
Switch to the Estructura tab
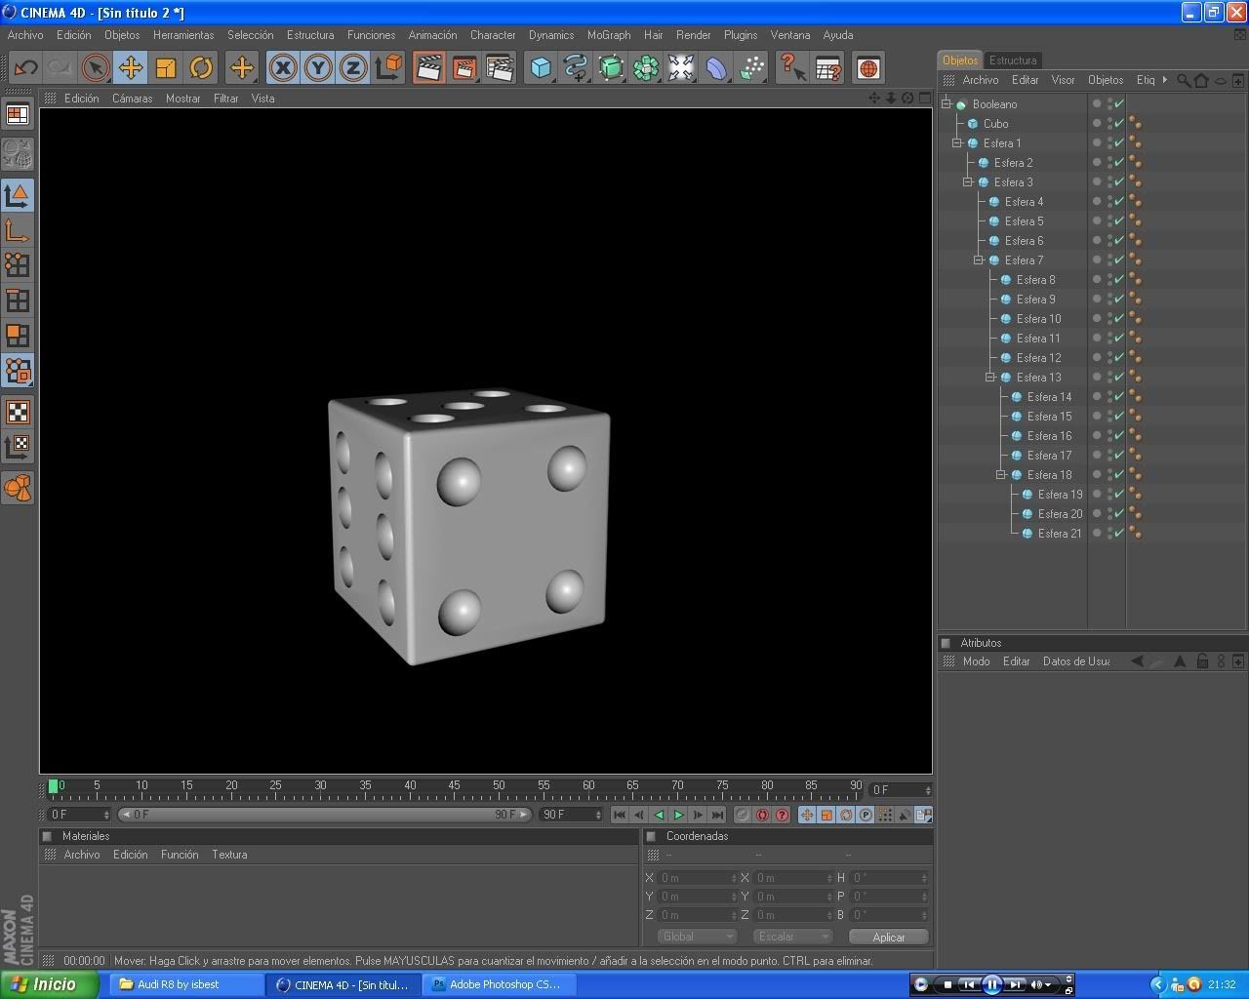[1013, 60]
